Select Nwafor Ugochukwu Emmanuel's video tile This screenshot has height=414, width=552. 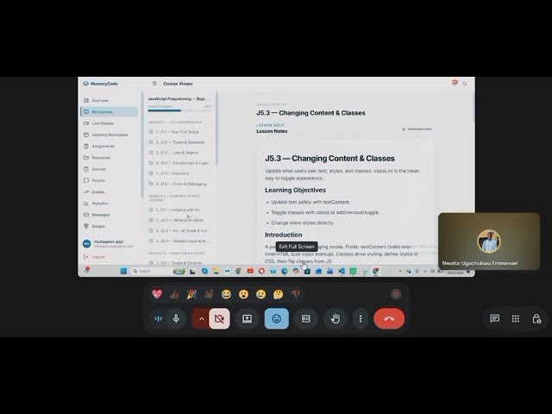pyautogui.click(x=489, y=241)
